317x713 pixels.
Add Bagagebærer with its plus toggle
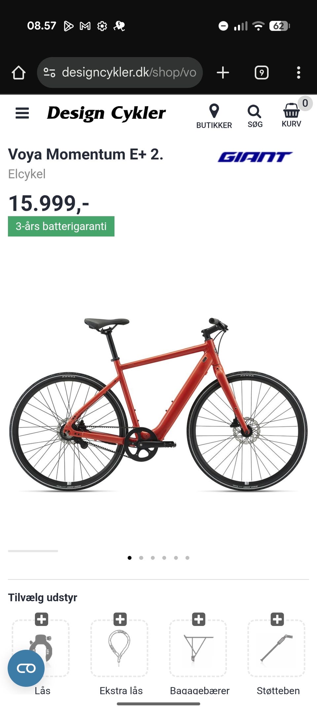point(199,619)
